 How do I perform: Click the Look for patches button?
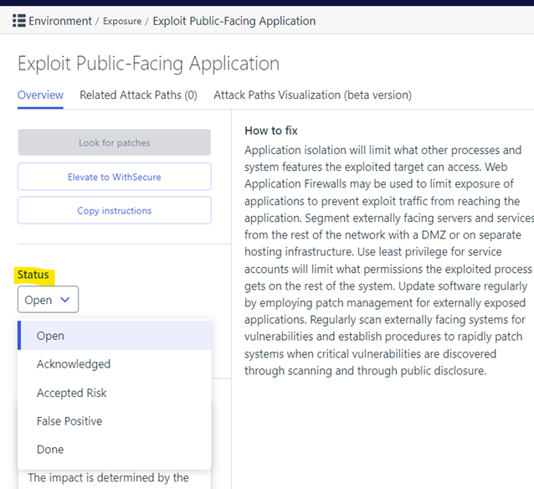pyautogui.click(x=115, y=142)
